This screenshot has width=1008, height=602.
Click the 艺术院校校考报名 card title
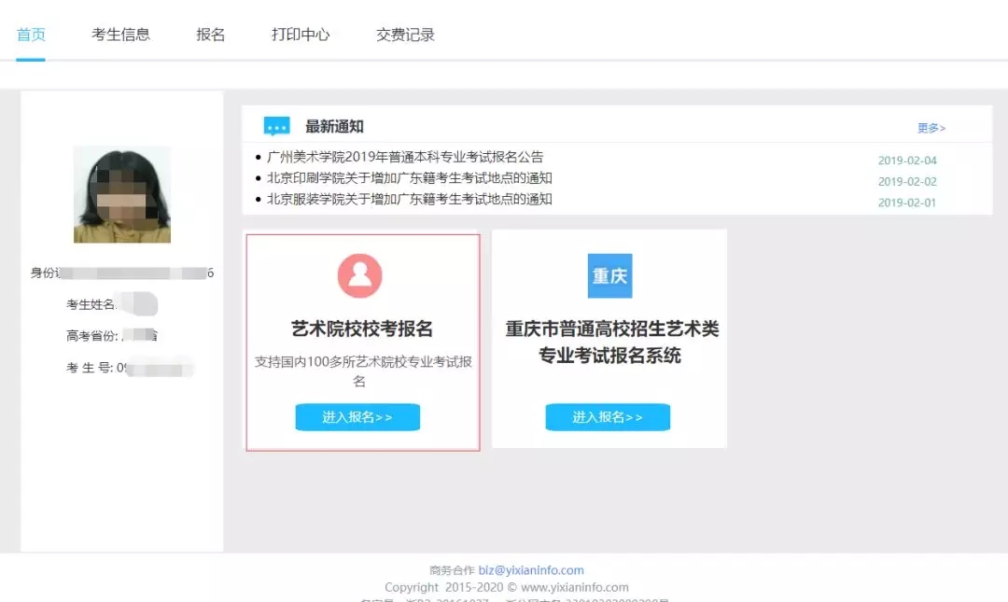pos(362,329)
